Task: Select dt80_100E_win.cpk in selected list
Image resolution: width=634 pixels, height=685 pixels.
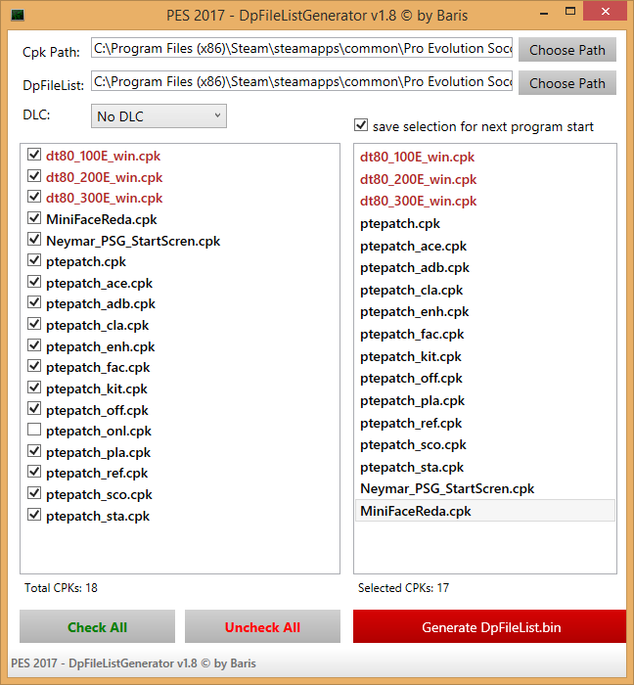Action: [x=485, y=157]
